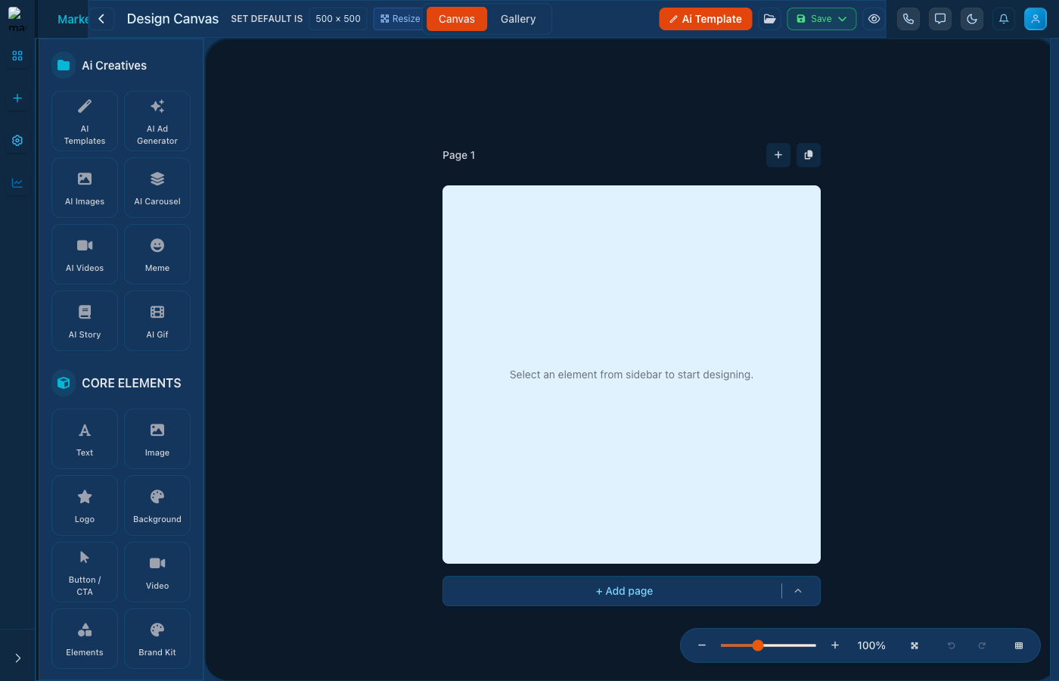This screenshot has width=1059, height=681.
Task: Add a new page with plus icon
Action: [778, 155]
